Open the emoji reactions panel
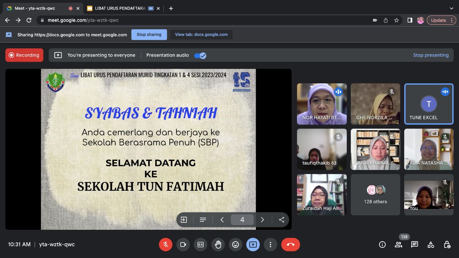 click(x=236, y=244)
